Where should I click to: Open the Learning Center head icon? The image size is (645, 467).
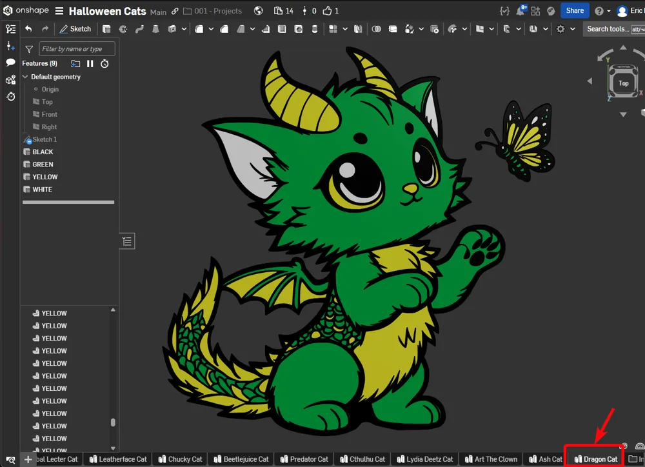click(x=551, y=11)
